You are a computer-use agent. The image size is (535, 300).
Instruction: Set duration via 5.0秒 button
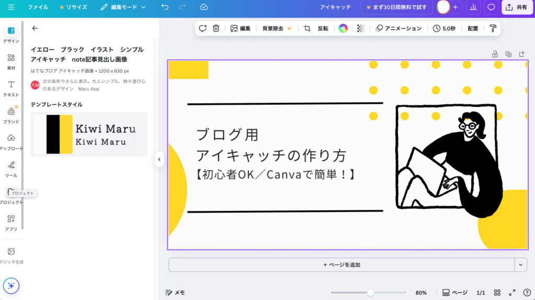click(444, 28)
